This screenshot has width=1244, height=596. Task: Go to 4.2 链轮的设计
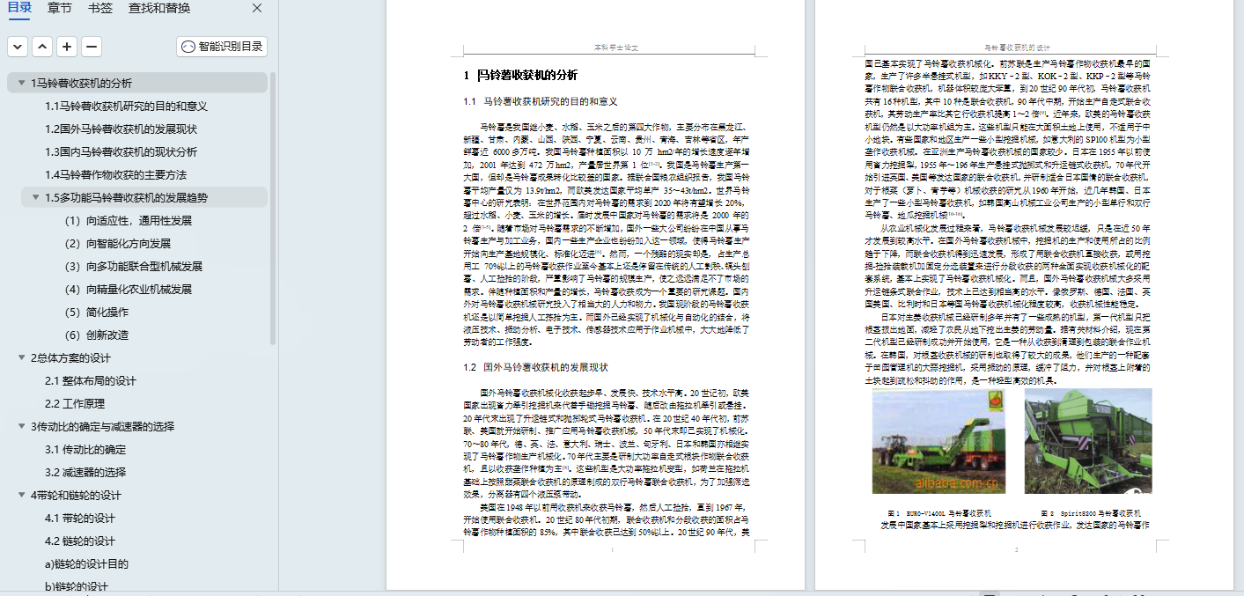click(80, 541)
